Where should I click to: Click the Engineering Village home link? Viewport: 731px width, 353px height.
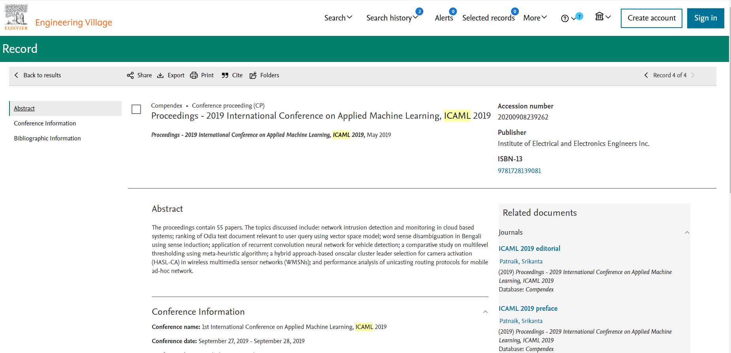coord(74,22)
